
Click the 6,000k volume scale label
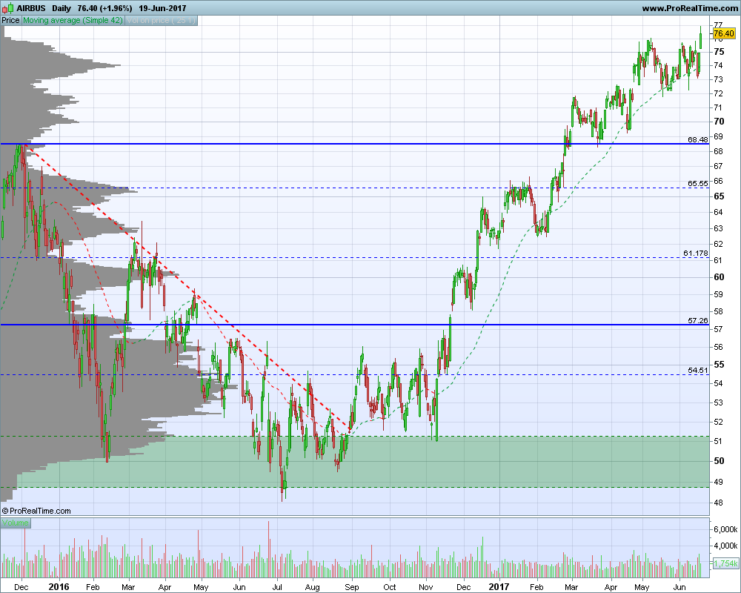726,529
